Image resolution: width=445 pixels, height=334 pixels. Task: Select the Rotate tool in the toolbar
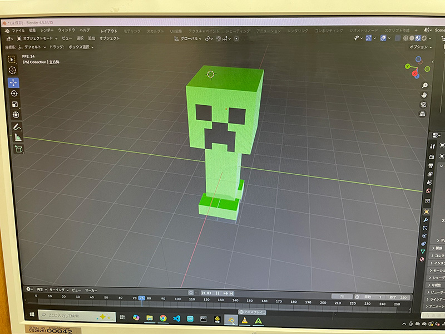[x=14, y=94]
